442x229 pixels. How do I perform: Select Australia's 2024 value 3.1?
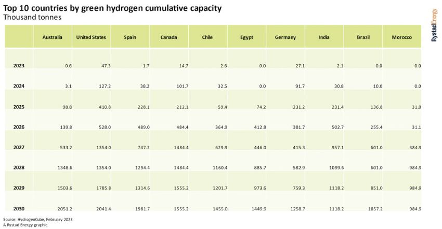coord(68,86)
